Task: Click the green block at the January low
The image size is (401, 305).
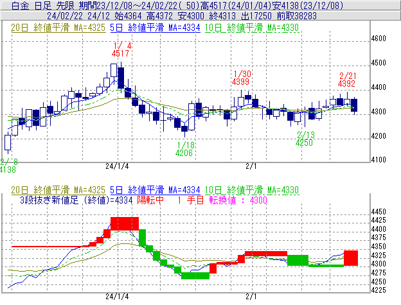Action: [x=195, y=275]
